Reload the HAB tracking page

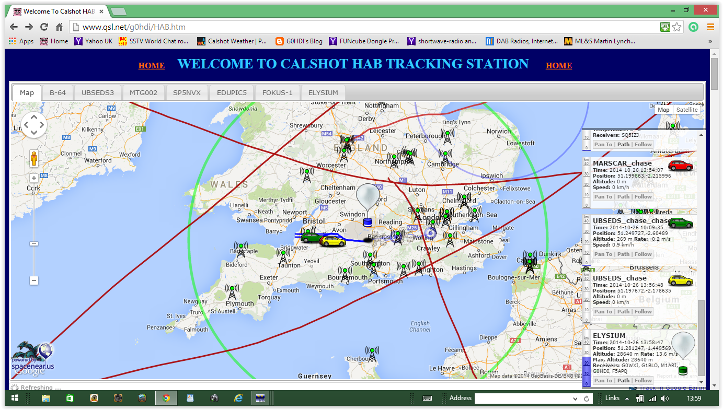coord(44,27)
